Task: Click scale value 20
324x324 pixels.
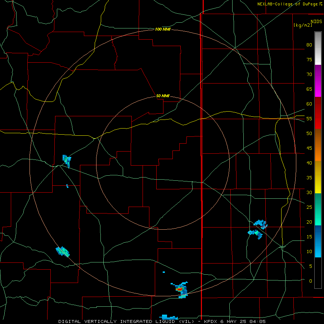Action: pyautogui.click(x=309, y=222)
